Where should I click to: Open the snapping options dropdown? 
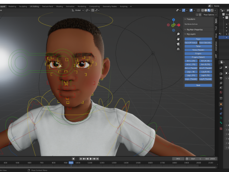[97, 11]
